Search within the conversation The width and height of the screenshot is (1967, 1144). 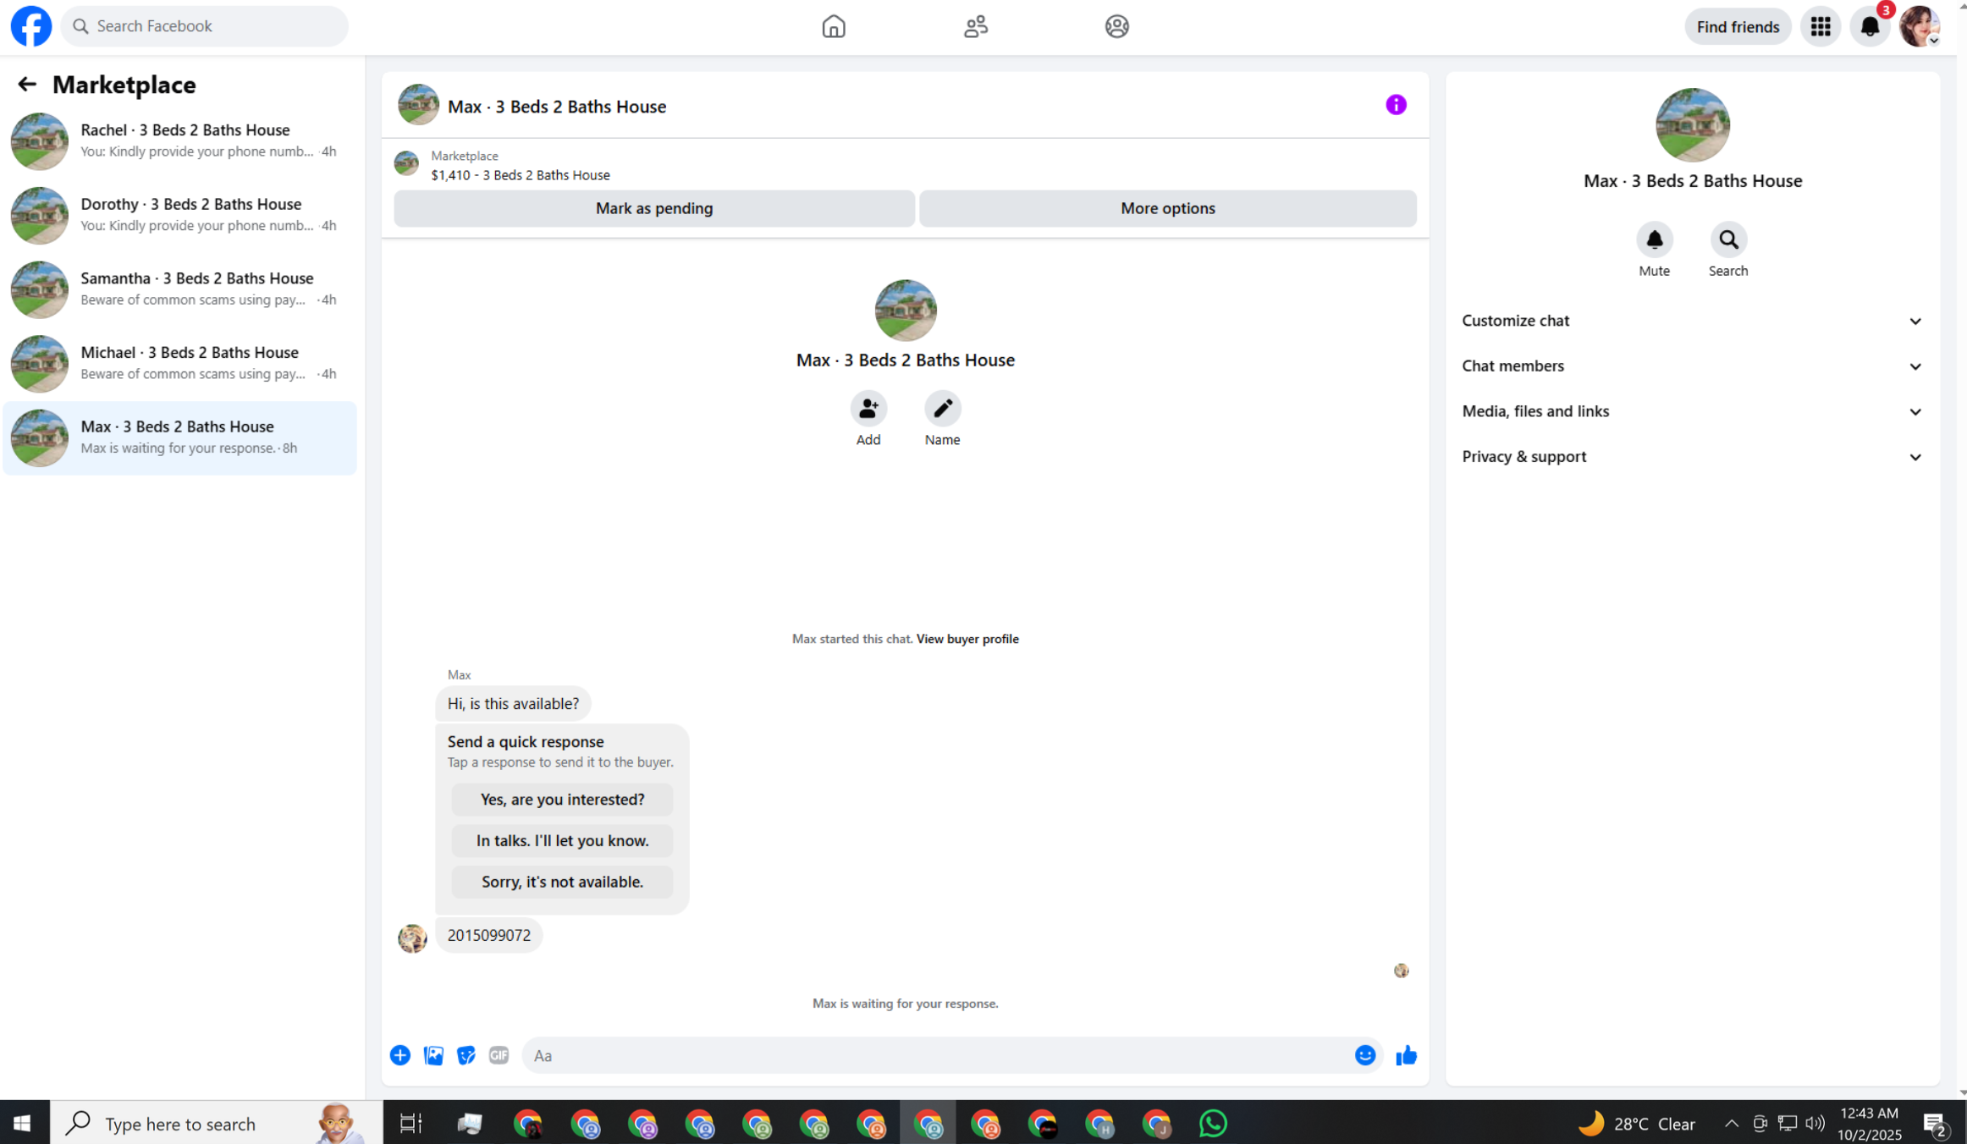tap(1727, 240)
